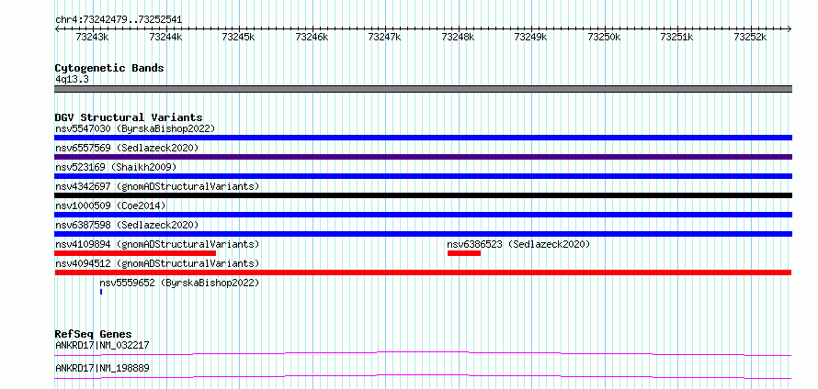Open variant label nsv5547030 (ByrskaBishop2022)
818x389 pixels.
pos(135,128)
